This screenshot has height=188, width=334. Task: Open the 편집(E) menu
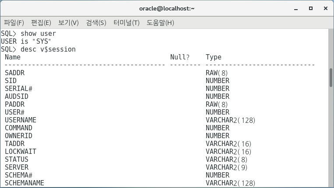click(x=41, y=23)
